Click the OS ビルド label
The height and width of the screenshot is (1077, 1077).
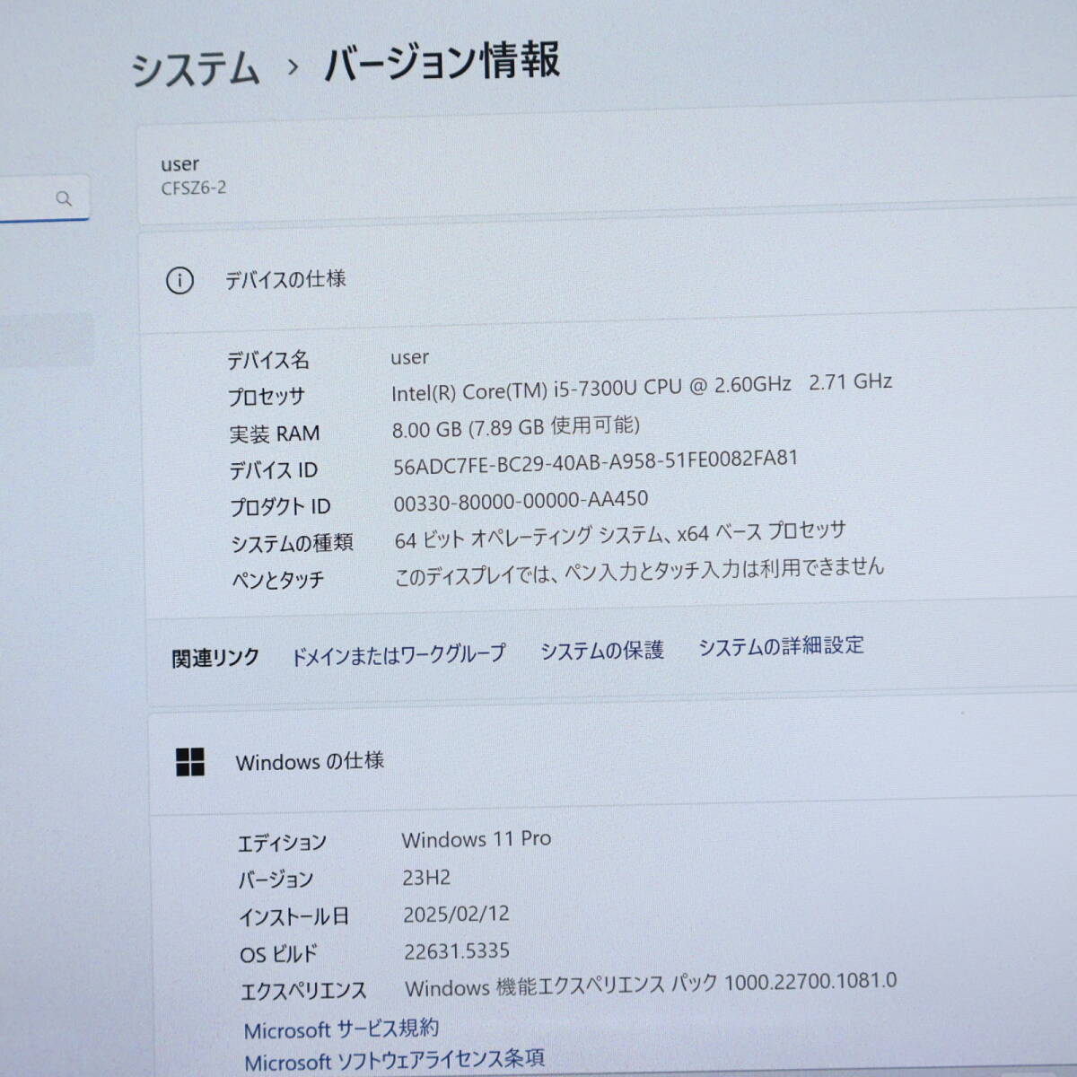coord(278,954)
